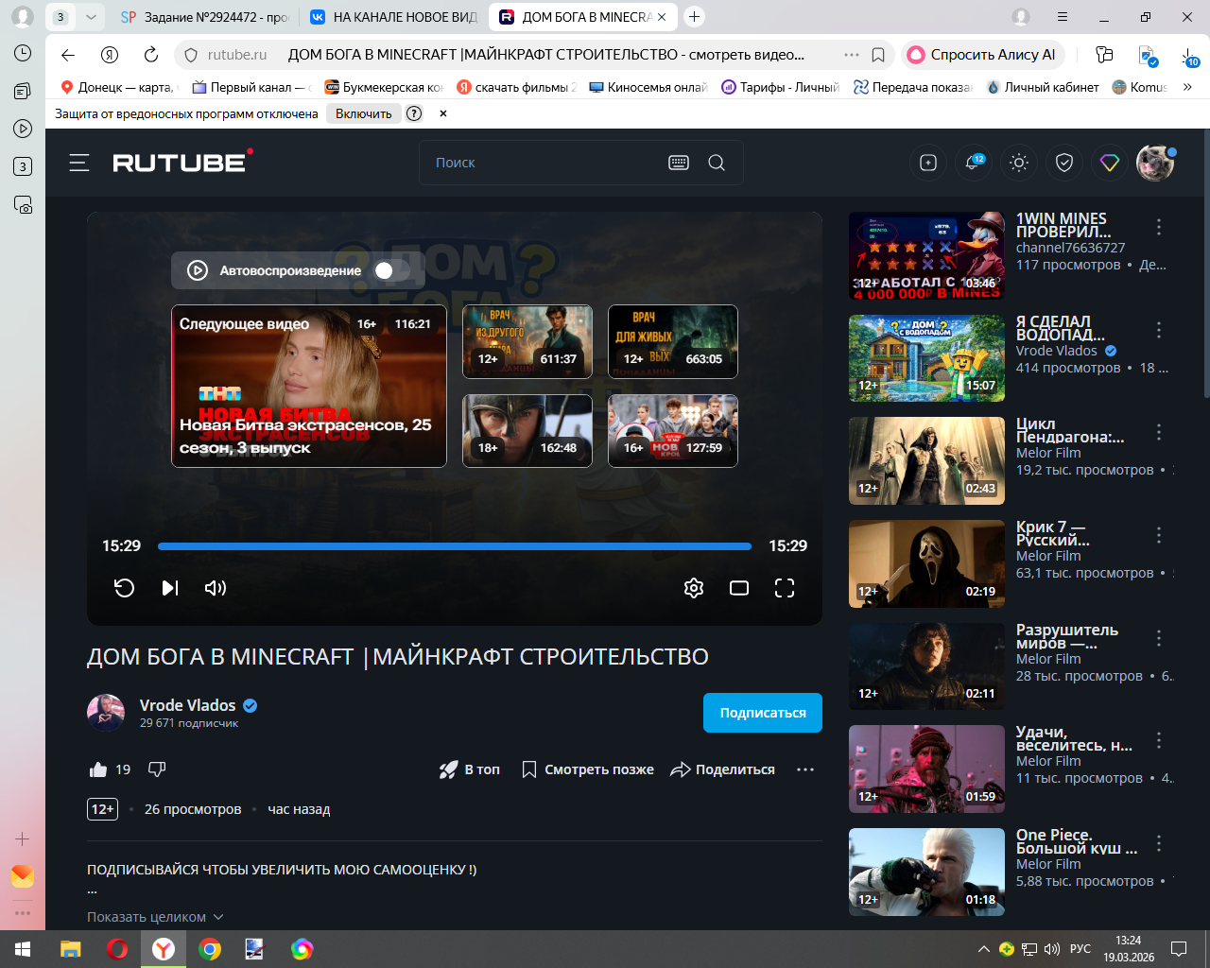
Task: Open options menu for Крик 7 video
Action: tap(1159, 536)
